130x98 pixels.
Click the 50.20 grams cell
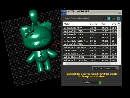click(94, 60)
